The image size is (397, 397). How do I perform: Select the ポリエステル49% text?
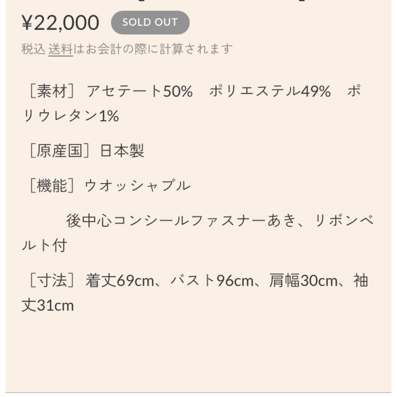(270, 91)
